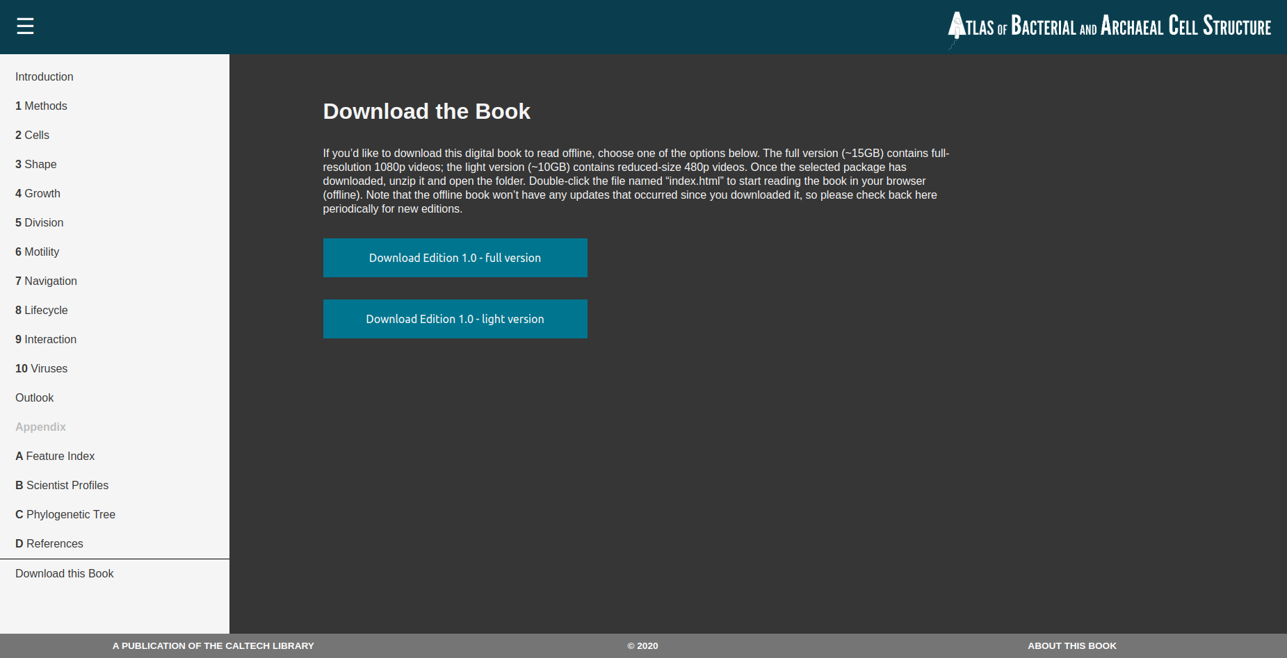Open the Outlook section
Image resolution: width=1287 pixels, height=658 pixels.
(x=34, y=397)
